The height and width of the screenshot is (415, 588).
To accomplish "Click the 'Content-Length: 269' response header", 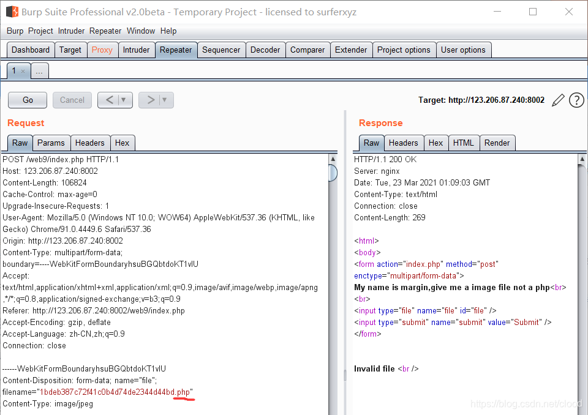I will click(x=390, y=217).
